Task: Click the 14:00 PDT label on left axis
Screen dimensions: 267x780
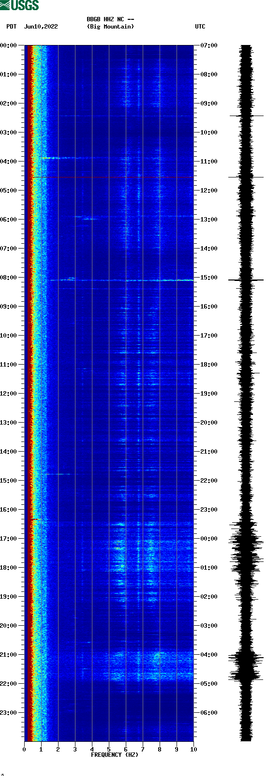Action: click(x=9, y=452)
